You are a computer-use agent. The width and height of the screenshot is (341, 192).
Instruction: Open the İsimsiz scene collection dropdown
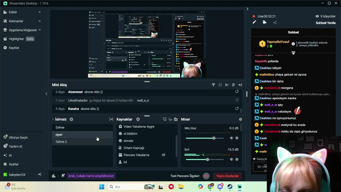(59, 119)
